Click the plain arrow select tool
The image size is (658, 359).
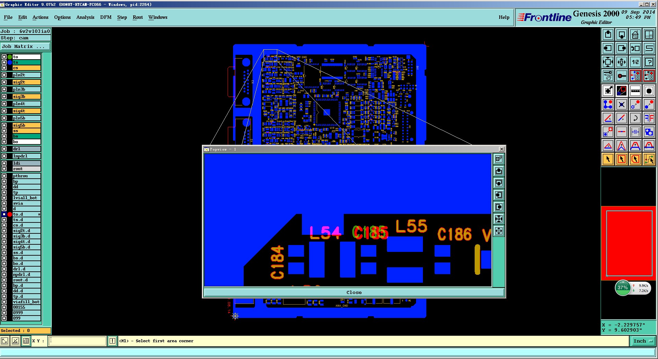point(608,159)
